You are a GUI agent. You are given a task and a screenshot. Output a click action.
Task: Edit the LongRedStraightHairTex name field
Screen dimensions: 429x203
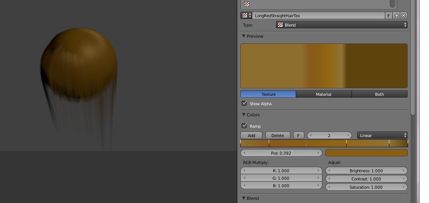pos(319,16)
